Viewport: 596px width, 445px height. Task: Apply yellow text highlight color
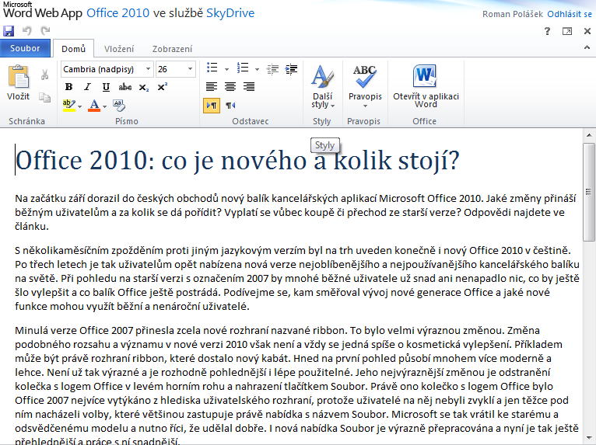68,105
